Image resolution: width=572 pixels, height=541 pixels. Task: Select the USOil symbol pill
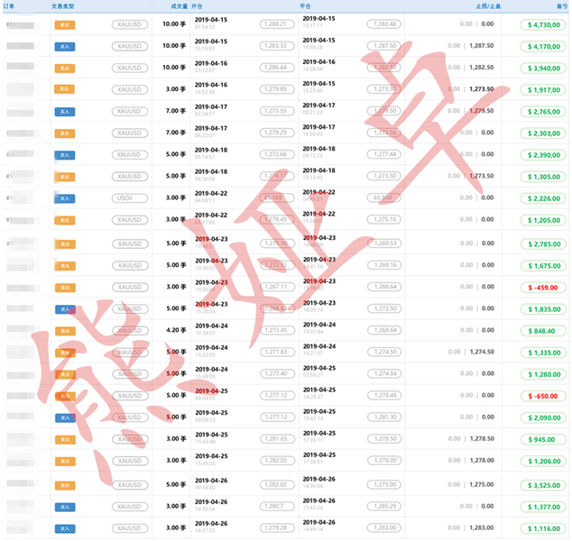[x=130, y=198]
